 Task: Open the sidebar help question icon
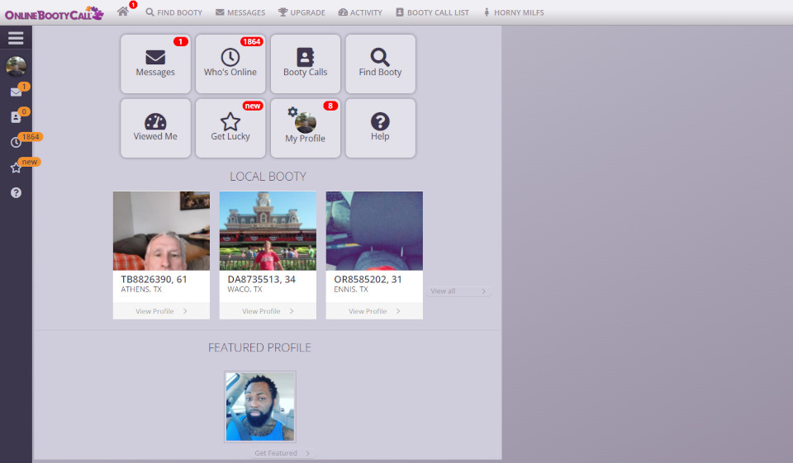(x=16, y=192)
